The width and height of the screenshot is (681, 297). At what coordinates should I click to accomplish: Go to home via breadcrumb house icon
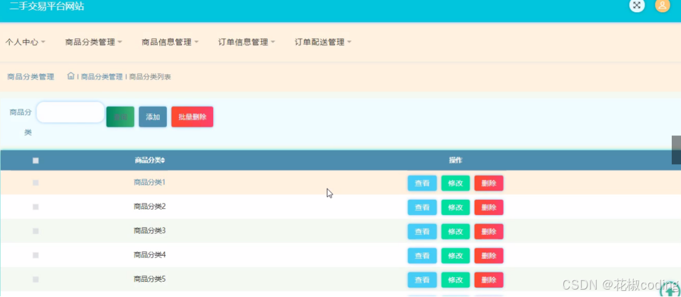pos(71,76)
